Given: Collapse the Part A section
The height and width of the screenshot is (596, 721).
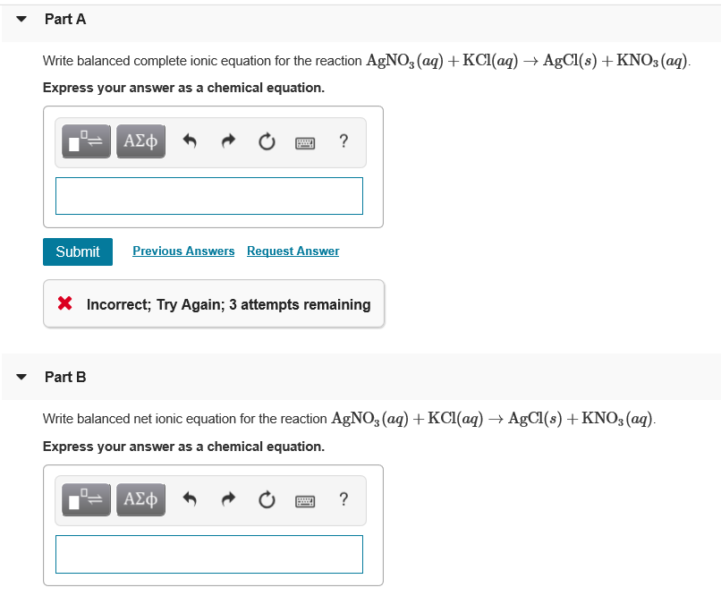Looking at the screenshot, I should tap(21, 18).
